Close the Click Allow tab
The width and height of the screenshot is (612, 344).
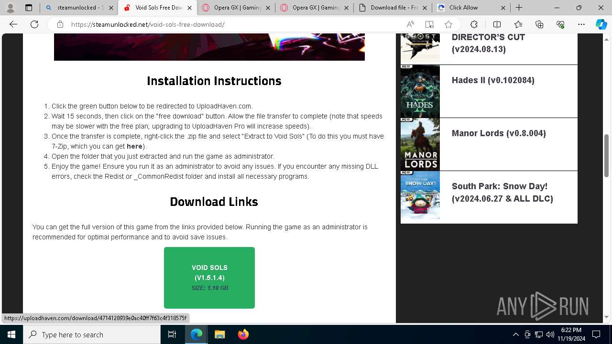503,8
